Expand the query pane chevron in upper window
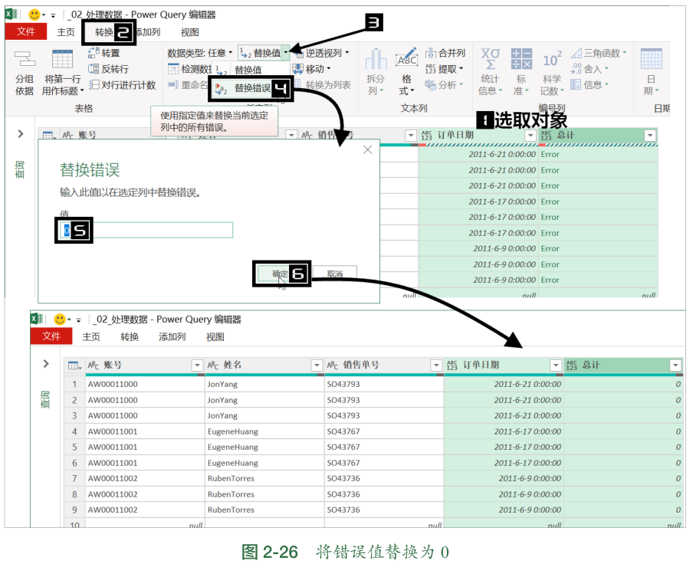 tap(21, 134)
